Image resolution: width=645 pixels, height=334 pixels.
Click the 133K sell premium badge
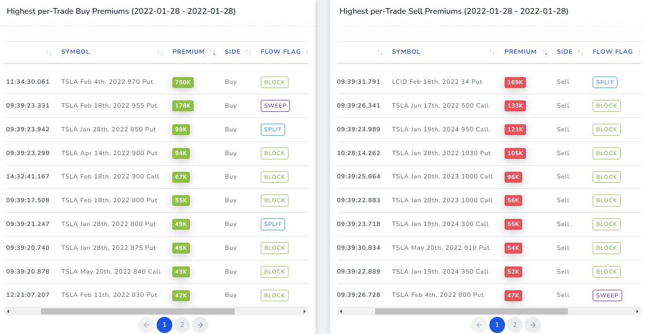[515, 106]
